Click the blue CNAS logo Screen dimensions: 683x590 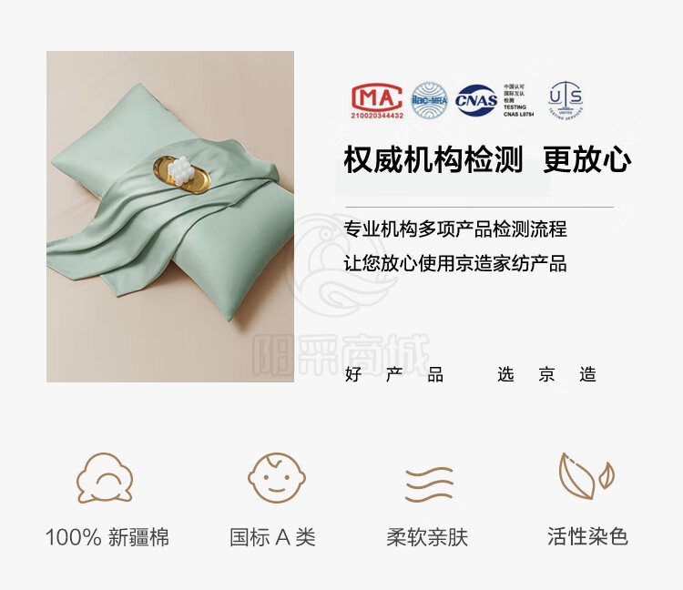tap(476, 100)
